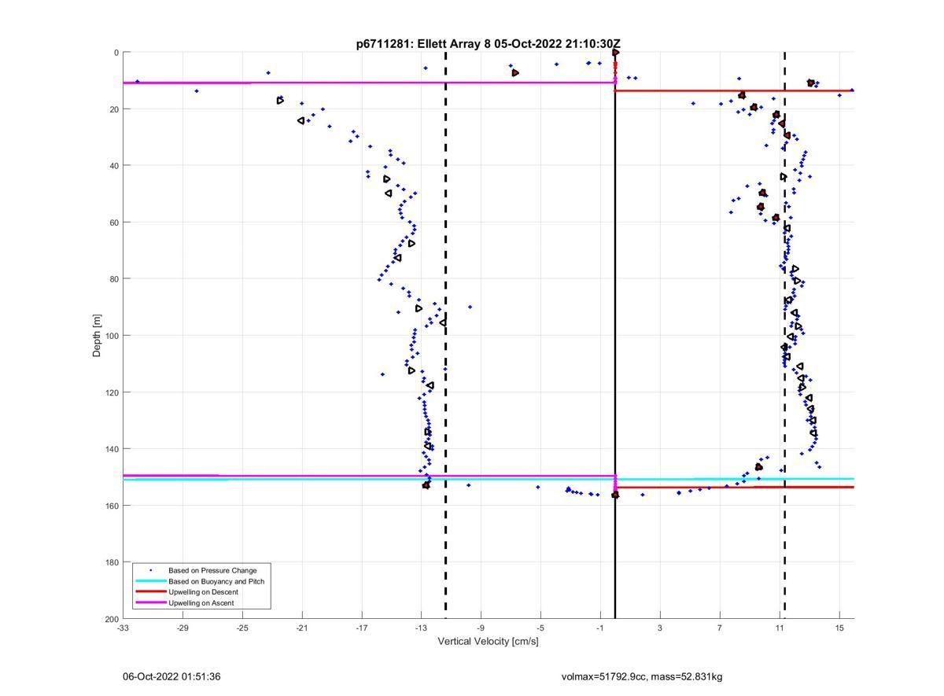This screenshot has width=944, height=696.
Task: Click x-axis tick label '-25'
Action: coord(242,628)
